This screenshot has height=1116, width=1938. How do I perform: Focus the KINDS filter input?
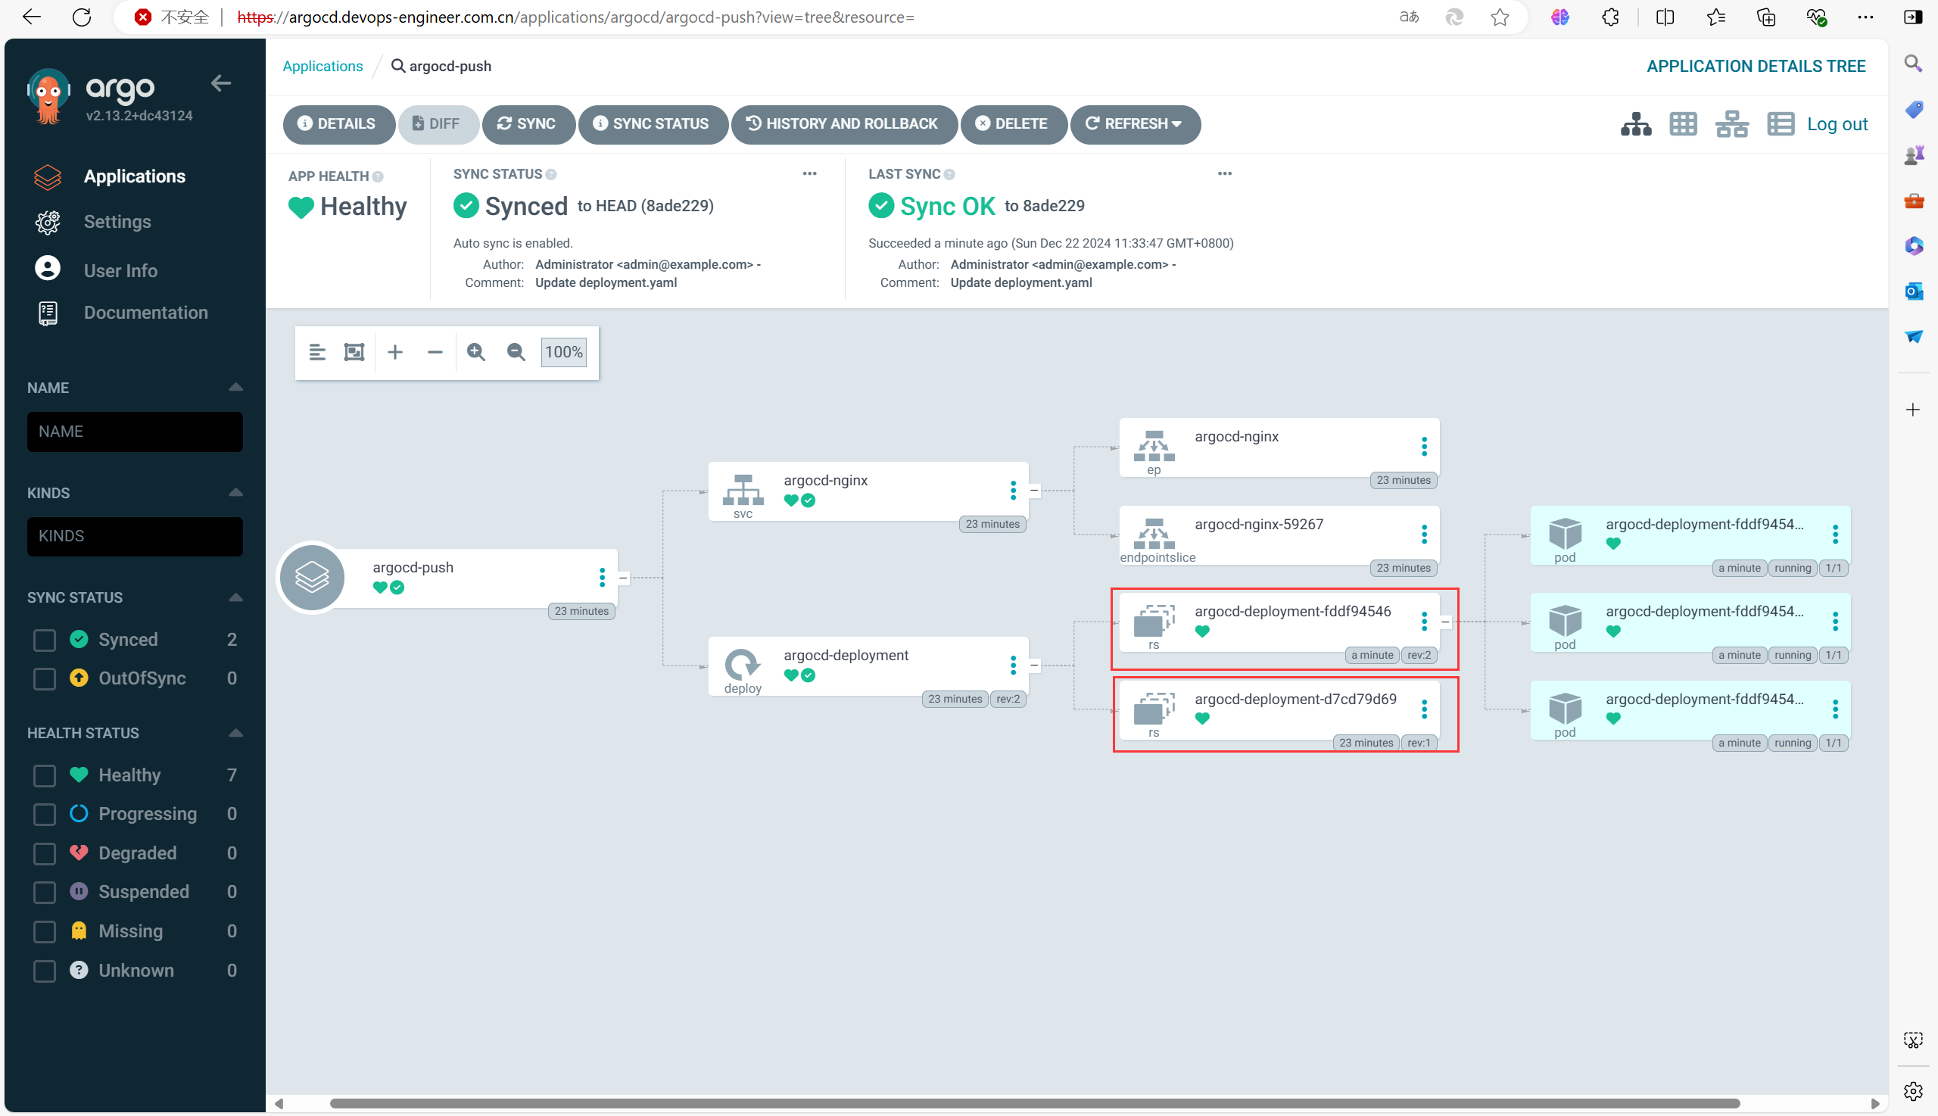point(135,537)
